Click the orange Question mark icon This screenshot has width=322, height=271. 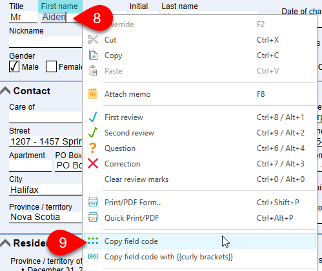click(92, 148)
